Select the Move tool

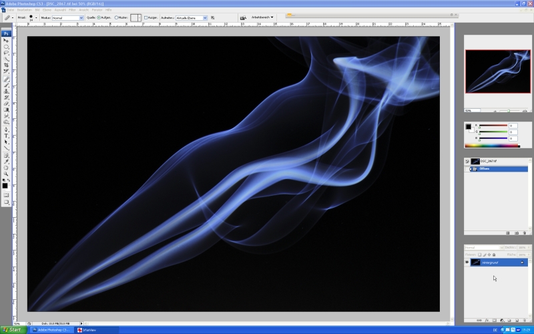6,41
